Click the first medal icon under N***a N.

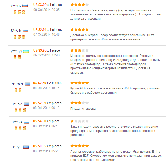[16, 90]
